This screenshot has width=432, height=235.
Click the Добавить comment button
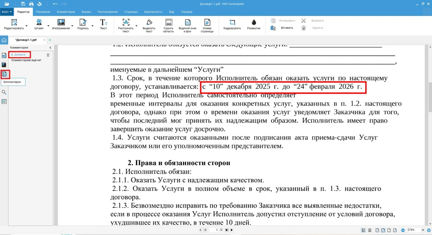tap(19, 55)
